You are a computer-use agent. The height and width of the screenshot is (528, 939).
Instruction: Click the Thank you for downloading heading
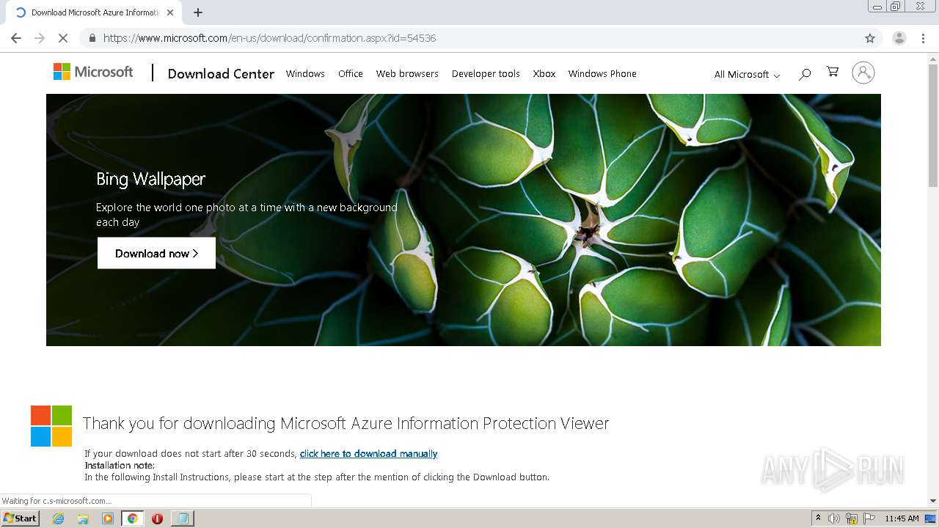346,423
